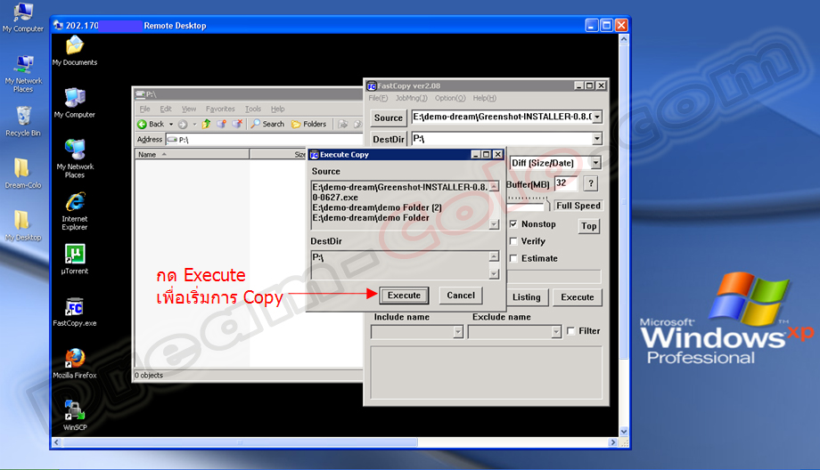Launch Mozilla Firefox
The height and width of the screenshot is (470, 820).
[75, 364]
